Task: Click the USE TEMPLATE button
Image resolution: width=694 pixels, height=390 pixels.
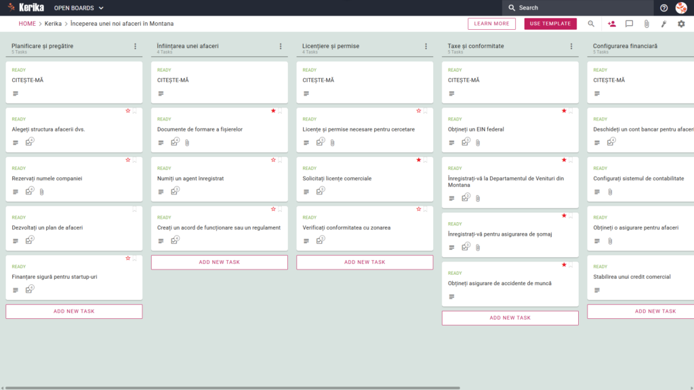Action: [x=550, y=24]
